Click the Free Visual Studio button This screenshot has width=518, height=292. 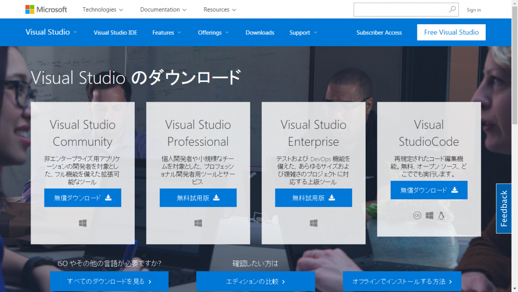tap(451, 32)
